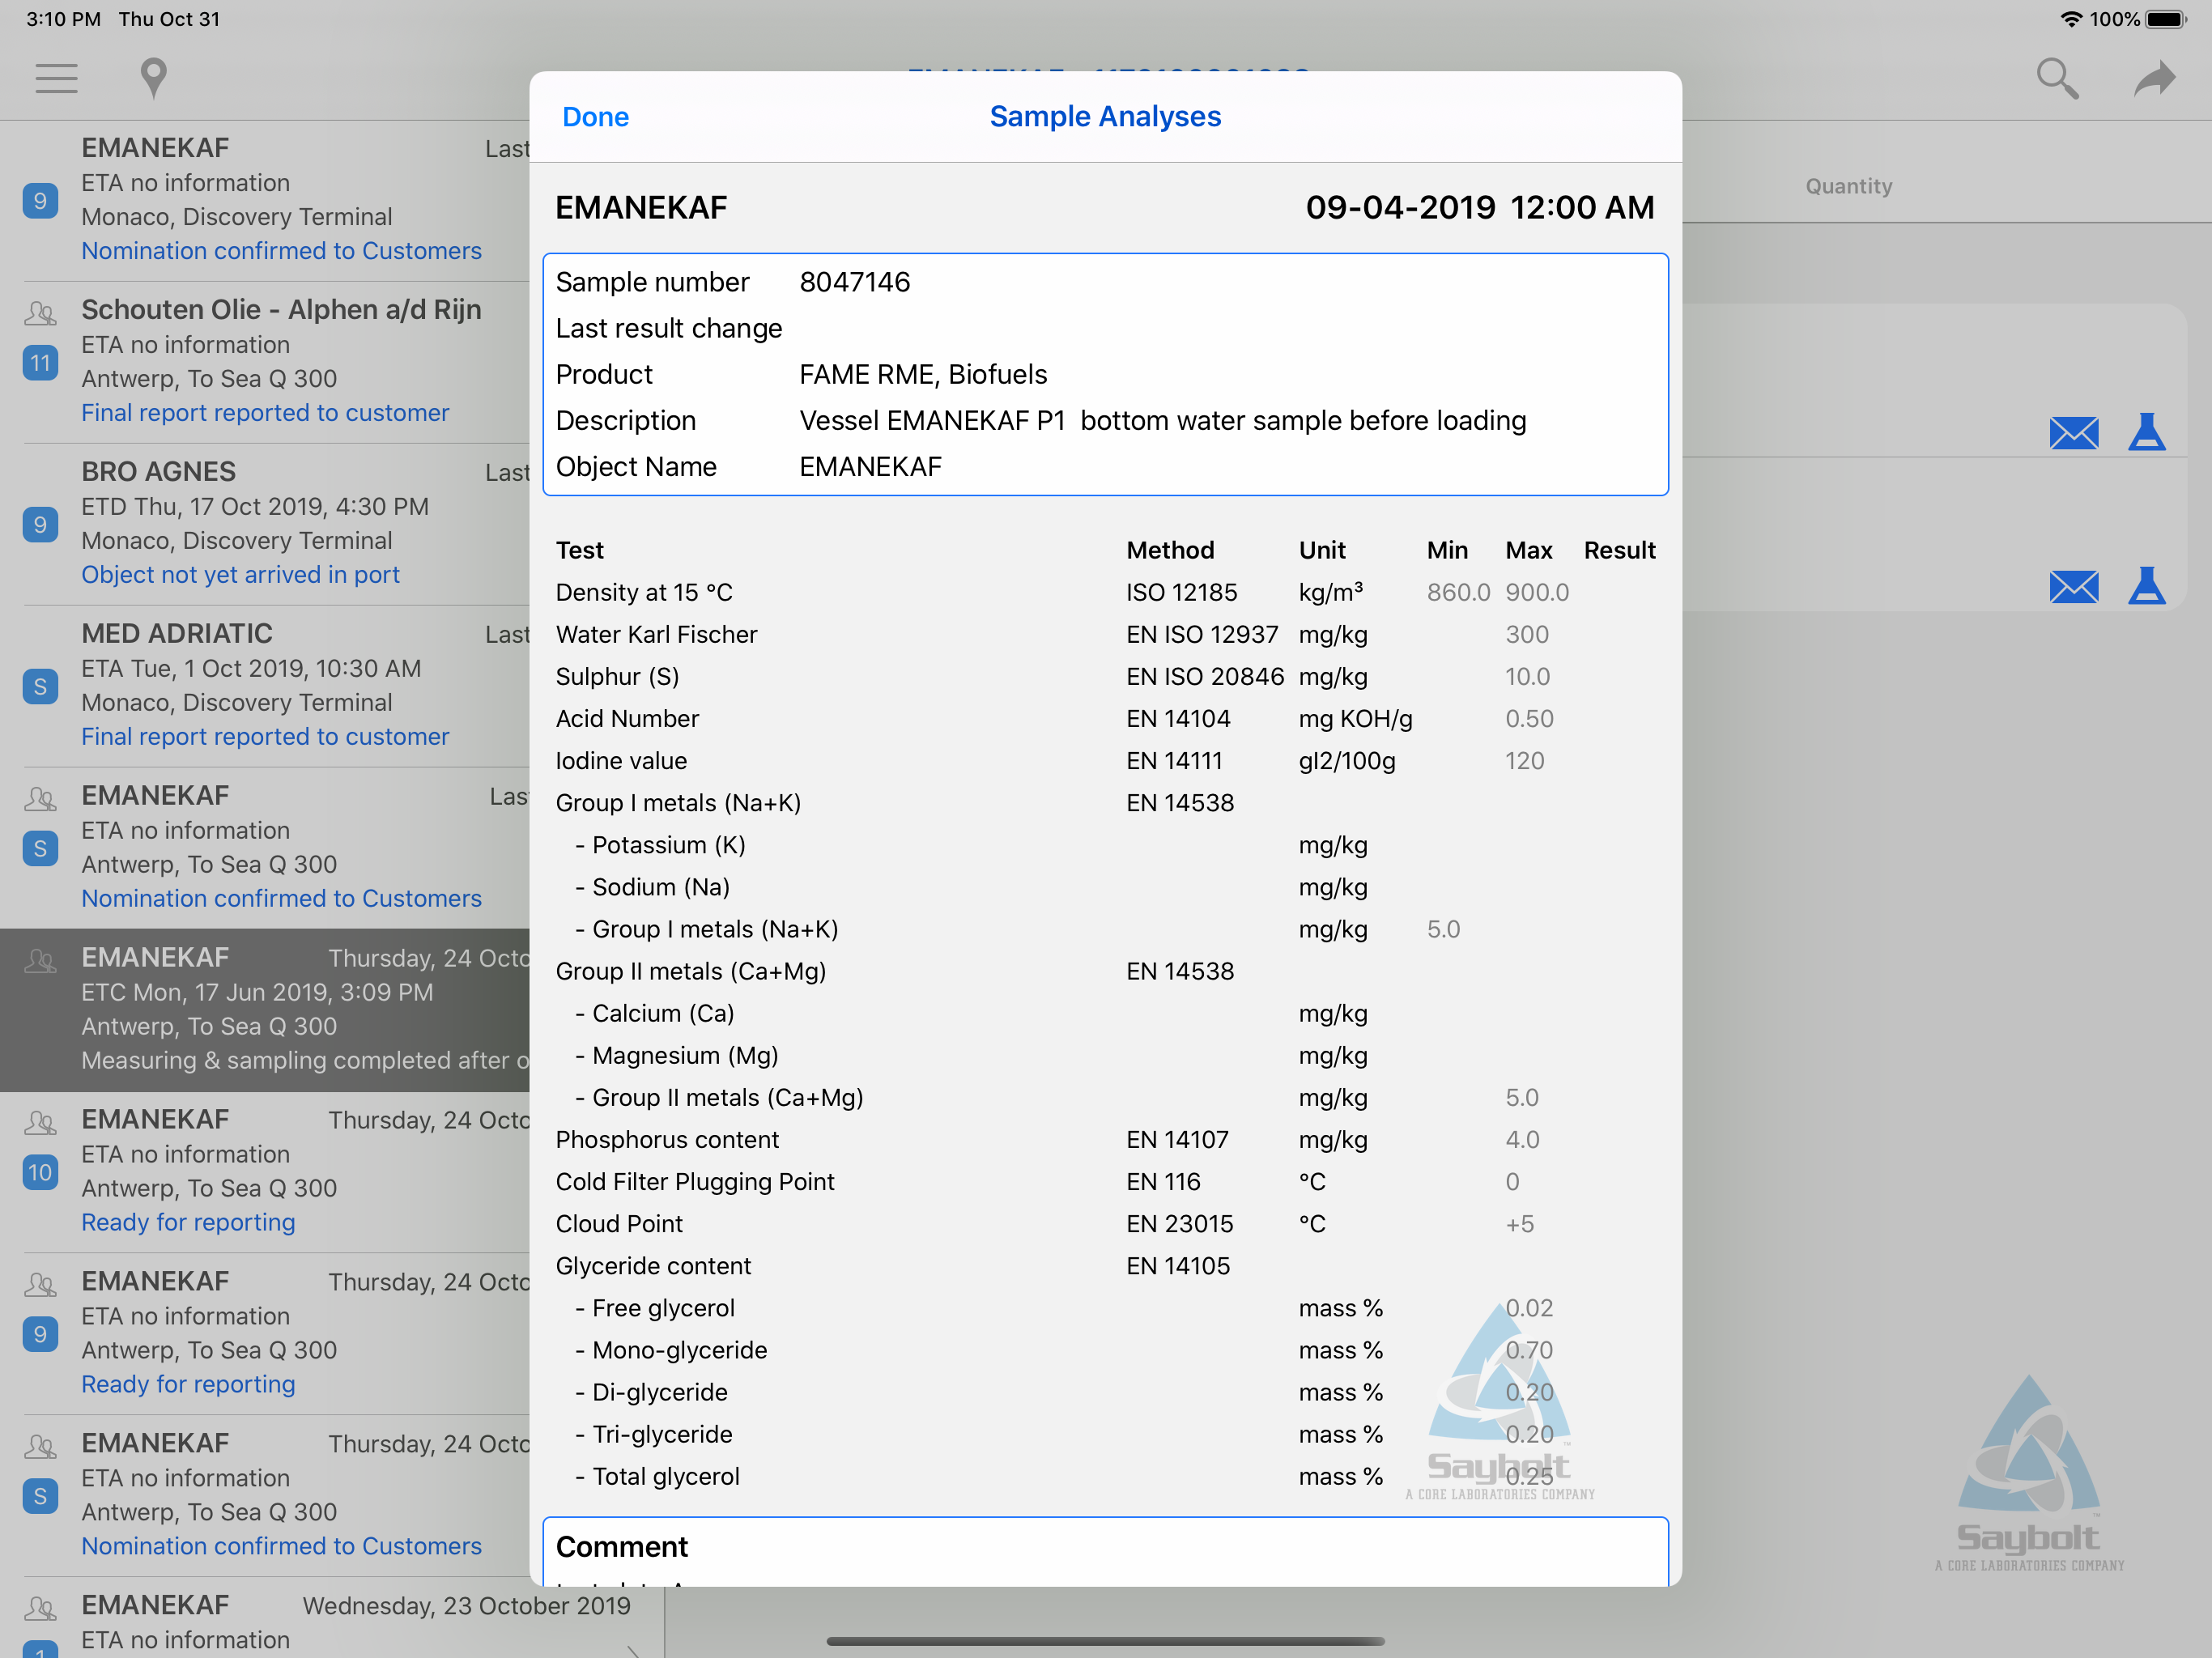Click the Iodine value test row
Viewport: 2212px width, 1658px height.
(x=1105, y=761)
